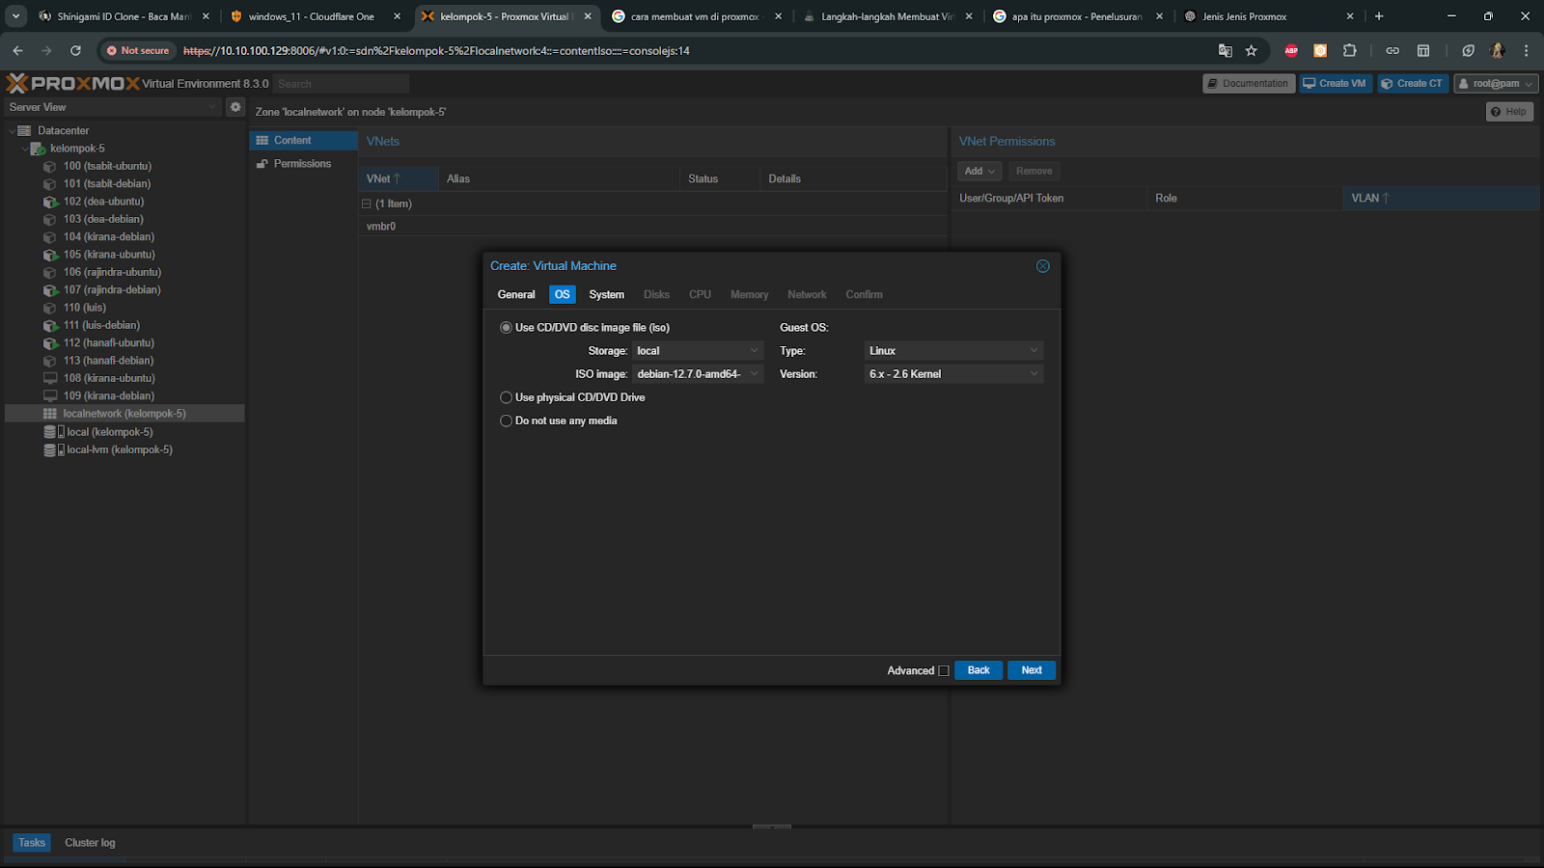Switch to Tasks tab at bottom

pos(32,843)
